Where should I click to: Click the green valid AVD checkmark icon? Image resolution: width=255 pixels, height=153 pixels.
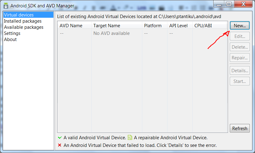pos(60,138)
